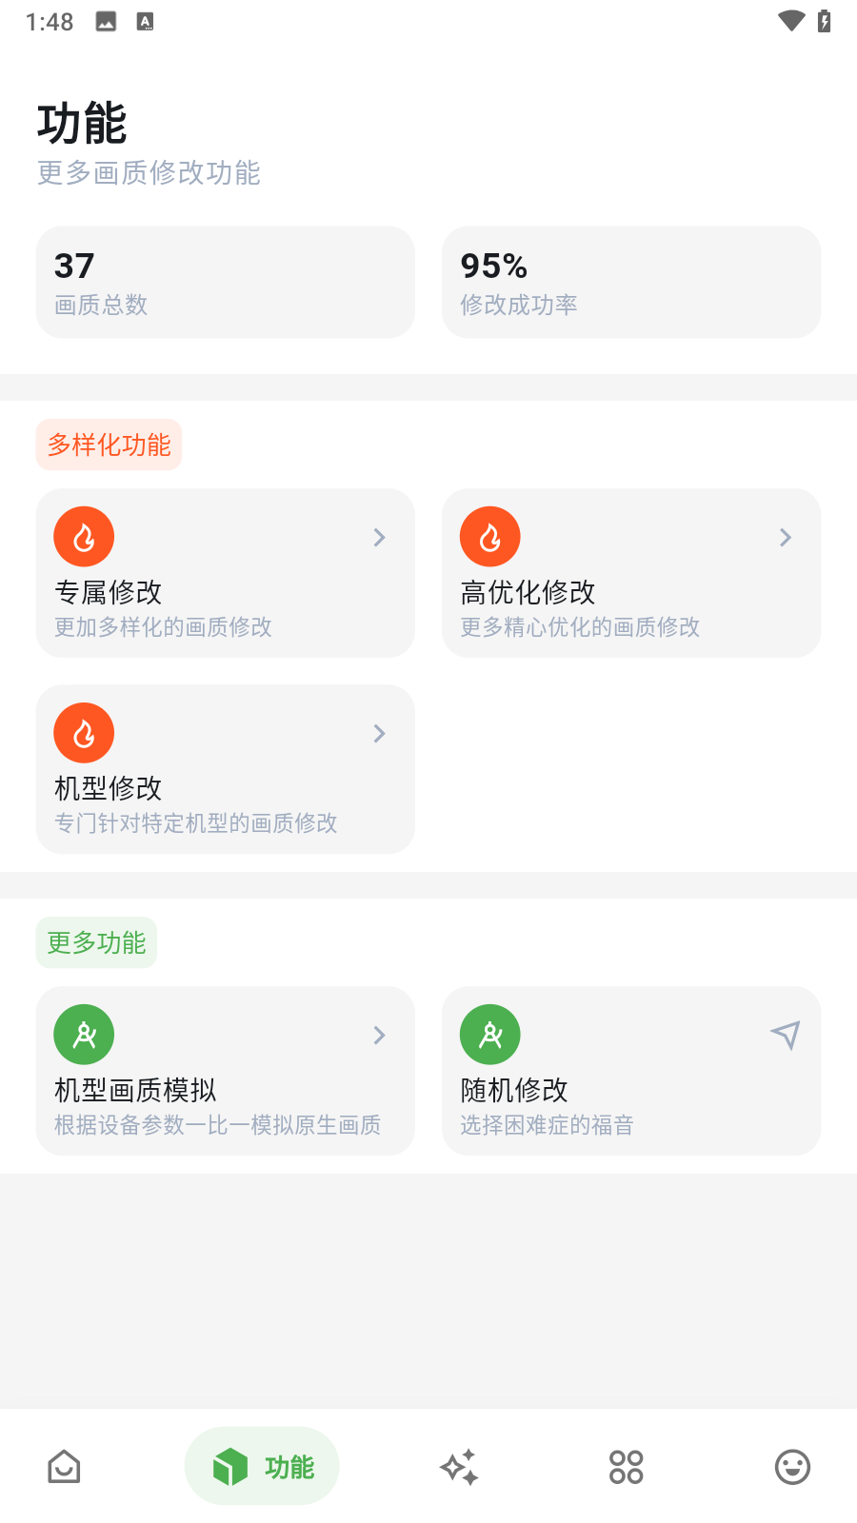Open the four-circles grid tab
This screenshot has width=857, height=1523.
tap(626, 1467)
